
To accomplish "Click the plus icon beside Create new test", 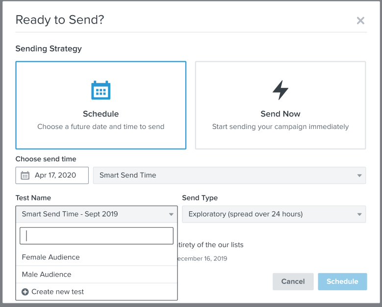I will tap(25, 292).
